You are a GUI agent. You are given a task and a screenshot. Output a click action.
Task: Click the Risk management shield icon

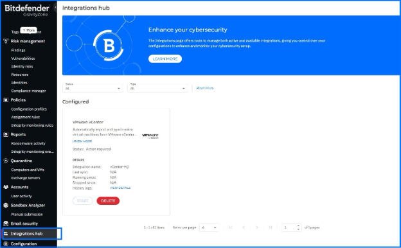coord(6,41)
